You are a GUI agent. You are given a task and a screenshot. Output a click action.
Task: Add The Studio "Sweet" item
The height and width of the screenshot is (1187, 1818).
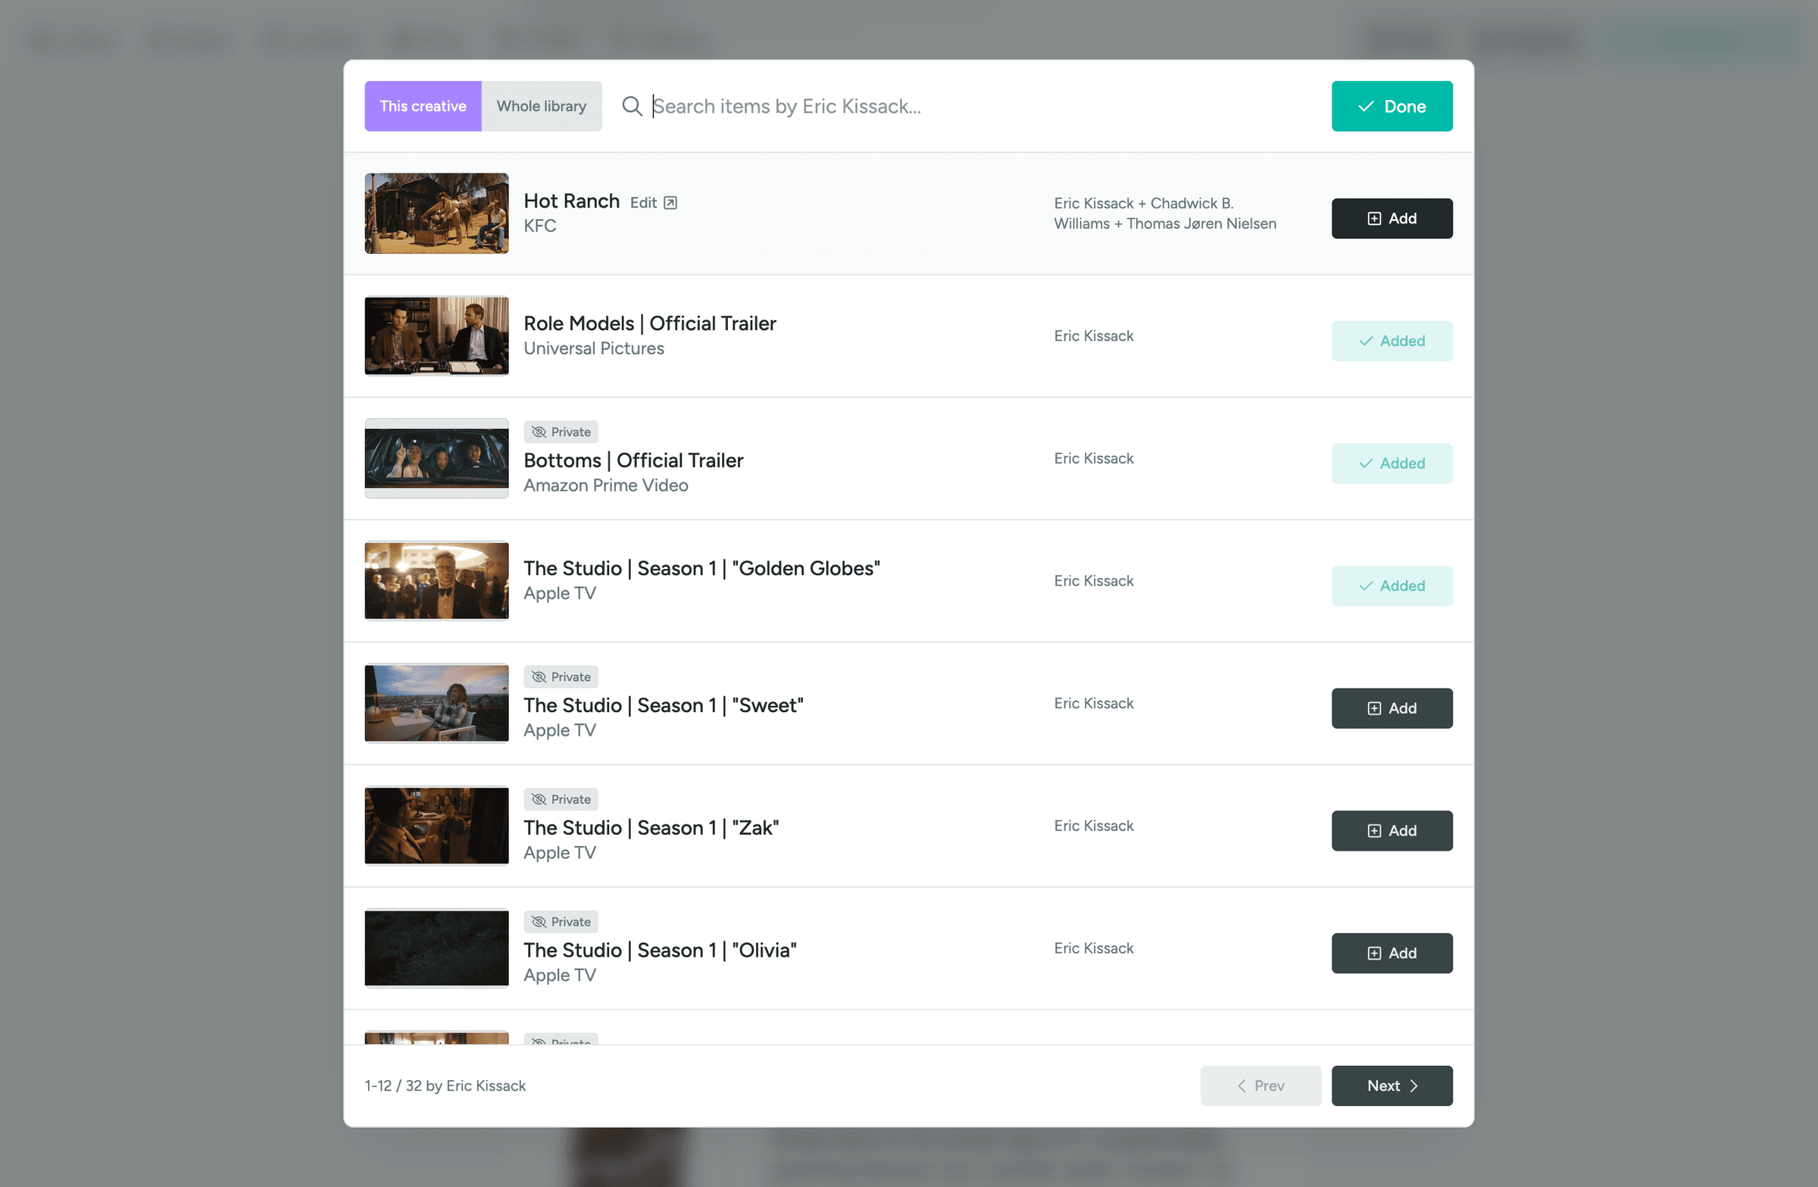pyautogui.click(x=1392, y=708)
